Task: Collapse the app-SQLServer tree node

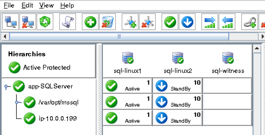Action: tap(6, 87)
